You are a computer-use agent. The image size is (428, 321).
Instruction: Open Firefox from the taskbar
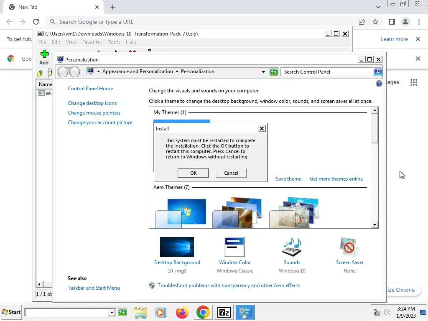(x=182, y=312)
